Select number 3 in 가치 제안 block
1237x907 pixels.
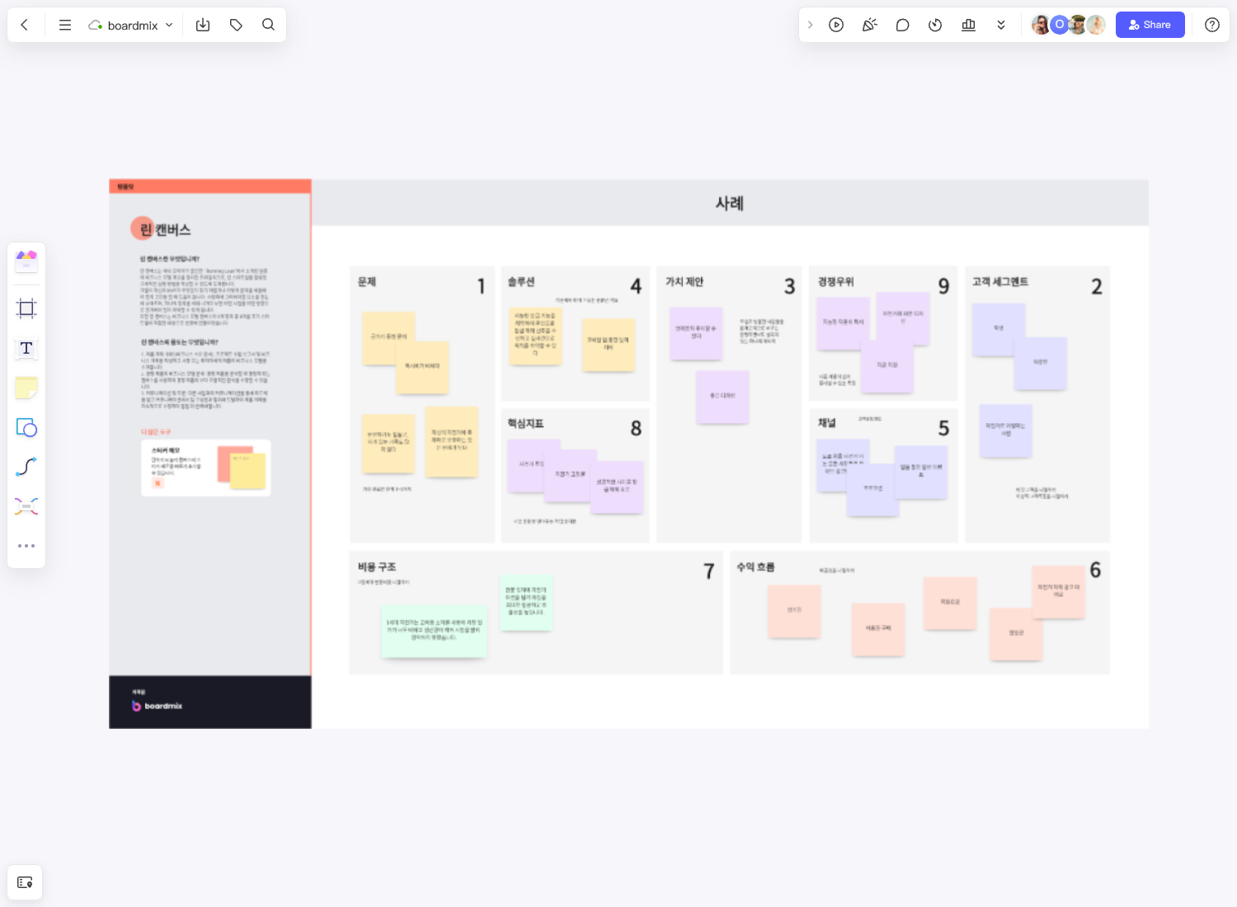[789, 286]
